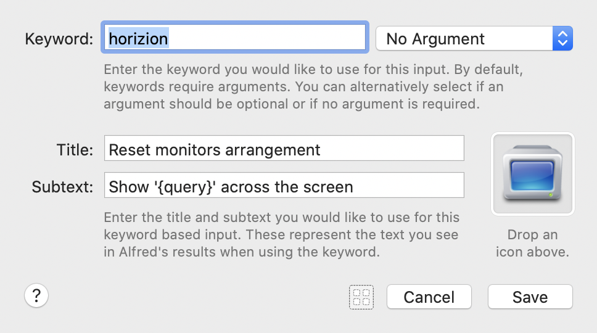
Task: Click the title and subtext help description
Action: (x=282, y=234)
